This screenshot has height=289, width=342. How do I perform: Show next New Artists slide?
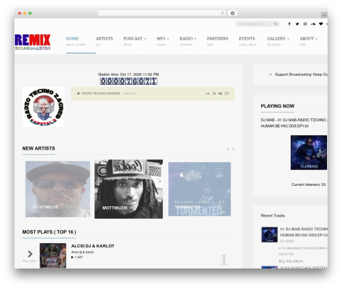(x=233, y=149)
